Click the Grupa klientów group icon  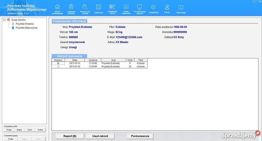[x=8, y=20]
